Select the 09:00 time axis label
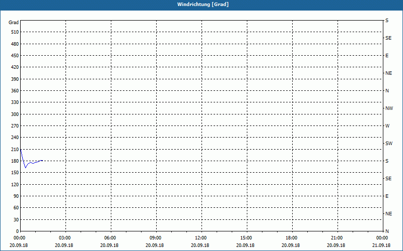Viewport: 403px width, 251px height. pos(155,238)
